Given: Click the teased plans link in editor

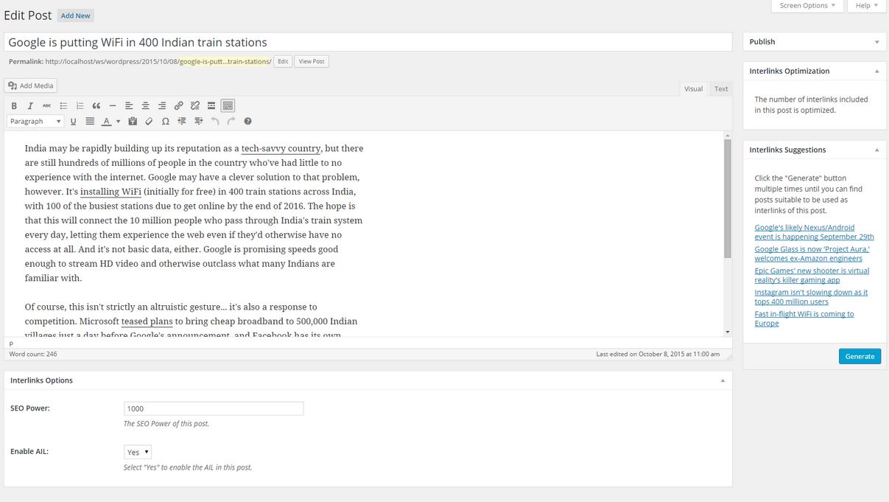Looking at the screenshot, I should [x=147, y=321].
